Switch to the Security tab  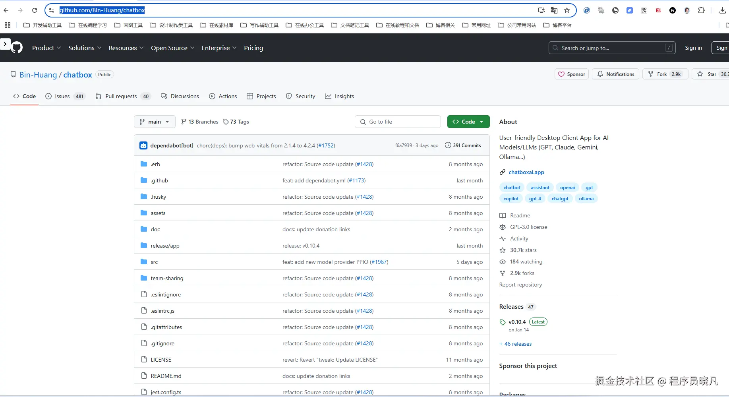click(x=300, y=96)
